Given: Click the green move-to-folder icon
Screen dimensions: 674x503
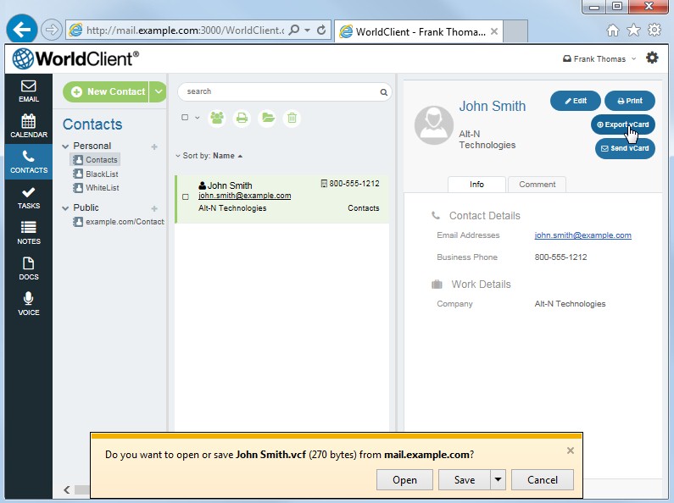Looking at the screenshot, I should click(267, 118).
